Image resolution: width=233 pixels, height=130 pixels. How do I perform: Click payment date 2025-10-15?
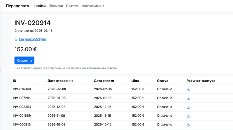click(x=103, y=125)
